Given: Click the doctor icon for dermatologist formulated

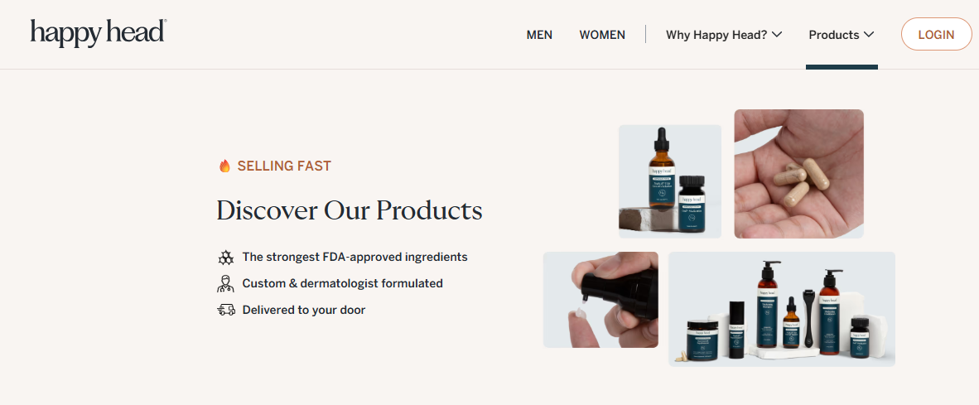Looking at the screenshot, I should [x=225, y=284].
